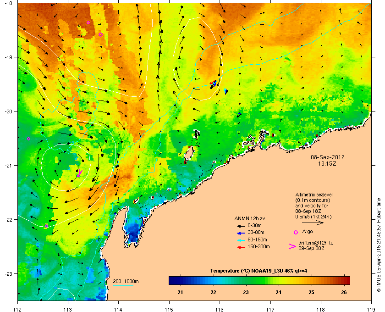Click the 'drifters@12h to 09-Sep 00Z' label
Viewport: 385px width, 312px height.
click(316, 245)
